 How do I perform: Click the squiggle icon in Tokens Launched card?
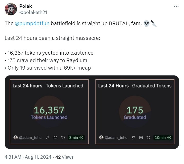(48, 138)
